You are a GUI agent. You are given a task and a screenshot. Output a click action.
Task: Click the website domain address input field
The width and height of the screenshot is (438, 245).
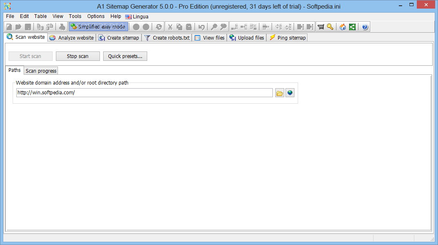tap(144, 93)
